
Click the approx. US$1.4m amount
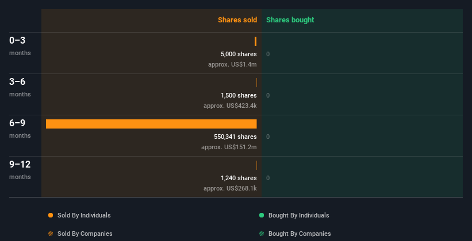(232, 64)
